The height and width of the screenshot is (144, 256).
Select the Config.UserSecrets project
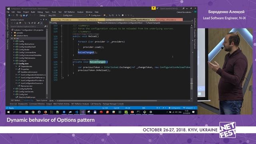26,92
